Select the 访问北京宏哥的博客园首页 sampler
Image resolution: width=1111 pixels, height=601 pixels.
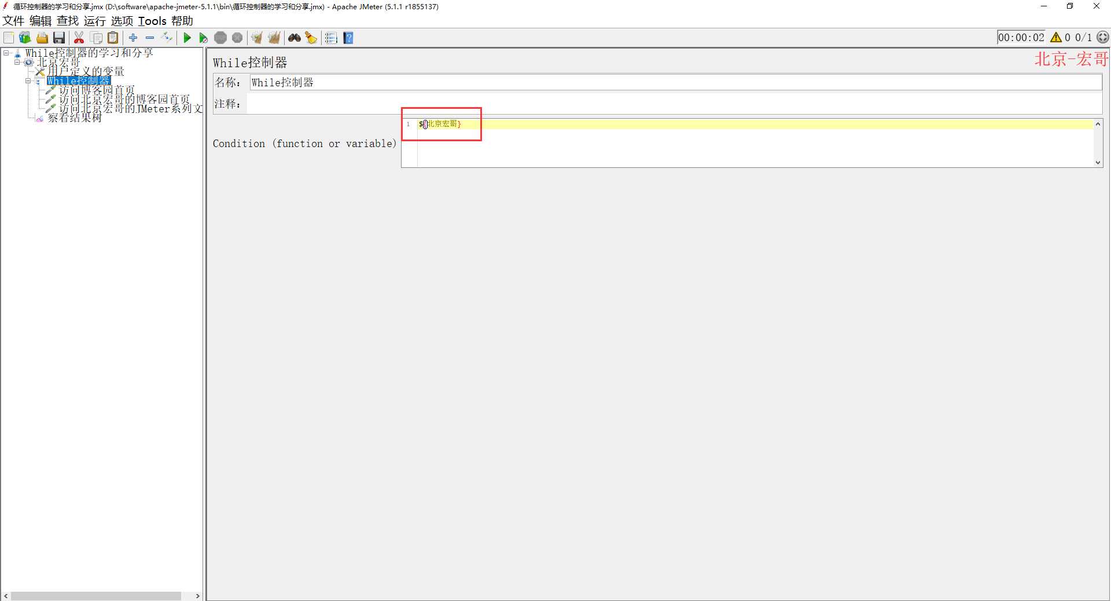coord(124,100)
